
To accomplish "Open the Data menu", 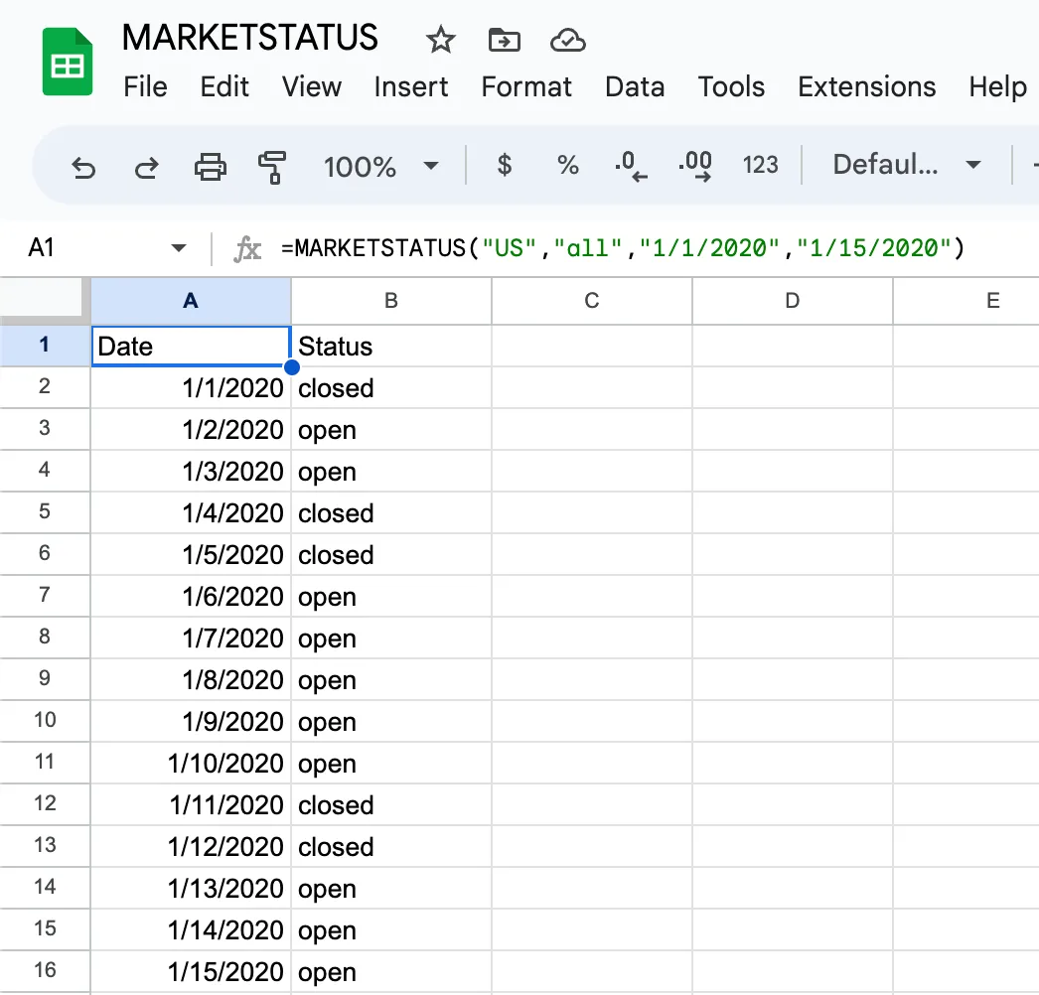I will (x=635, y=86).
